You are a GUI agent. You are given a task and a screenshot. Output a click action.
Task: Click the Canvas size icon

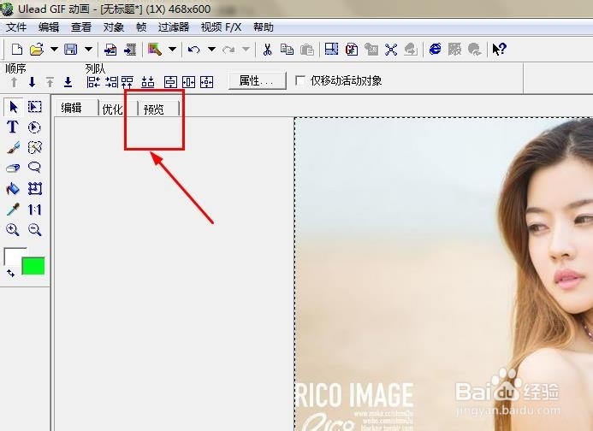click(331, 49)
